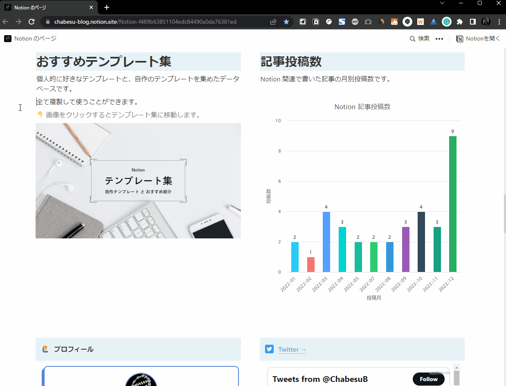Click the share page icon in address bar

(x=273, y=22)
